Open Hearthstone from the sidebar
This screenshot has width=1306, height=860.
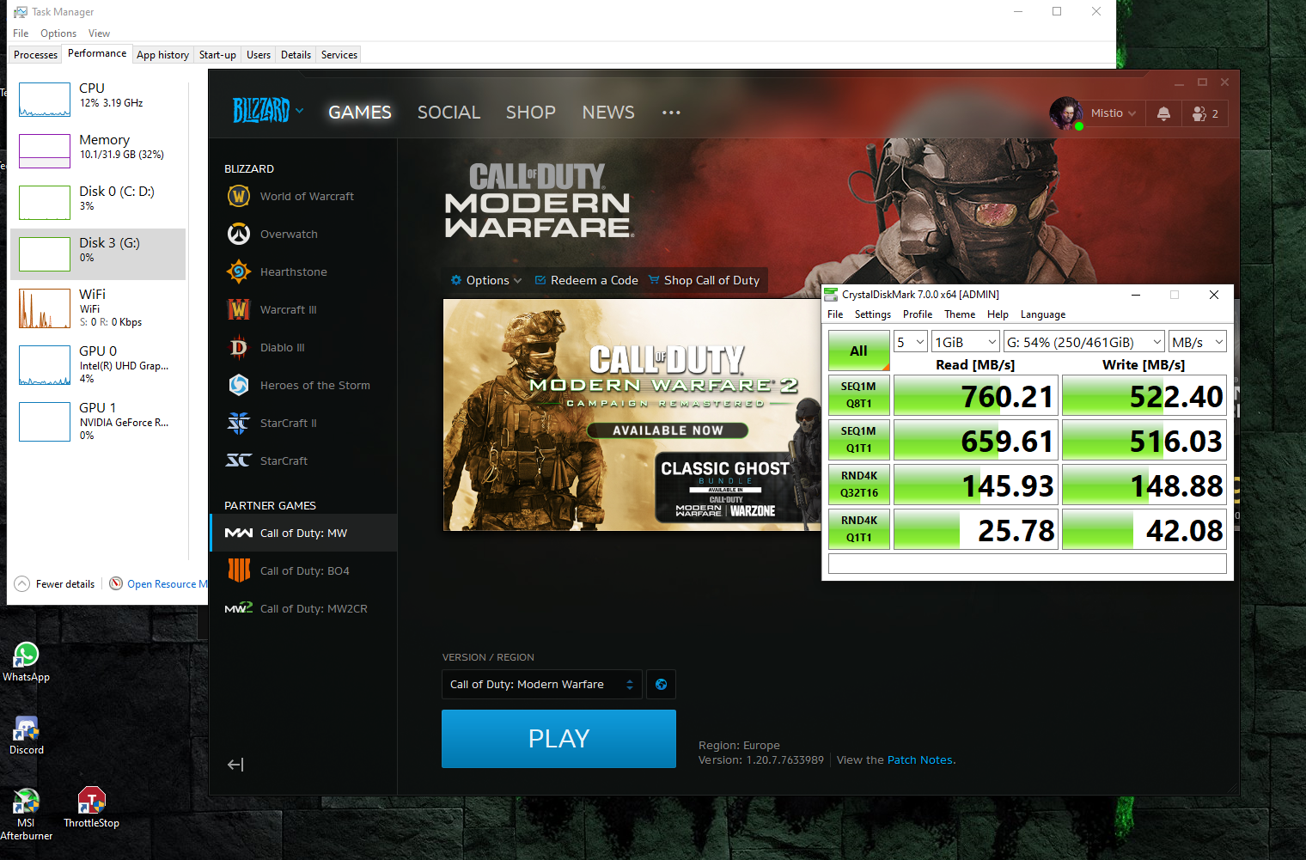(x=303, y=271)
